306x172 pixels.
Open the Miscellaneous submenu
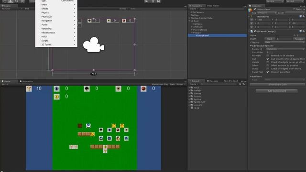(56, 32)
